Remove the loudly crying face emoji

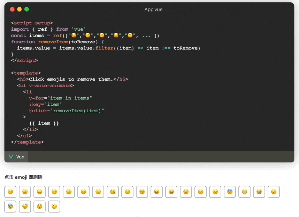coord(259,192)
